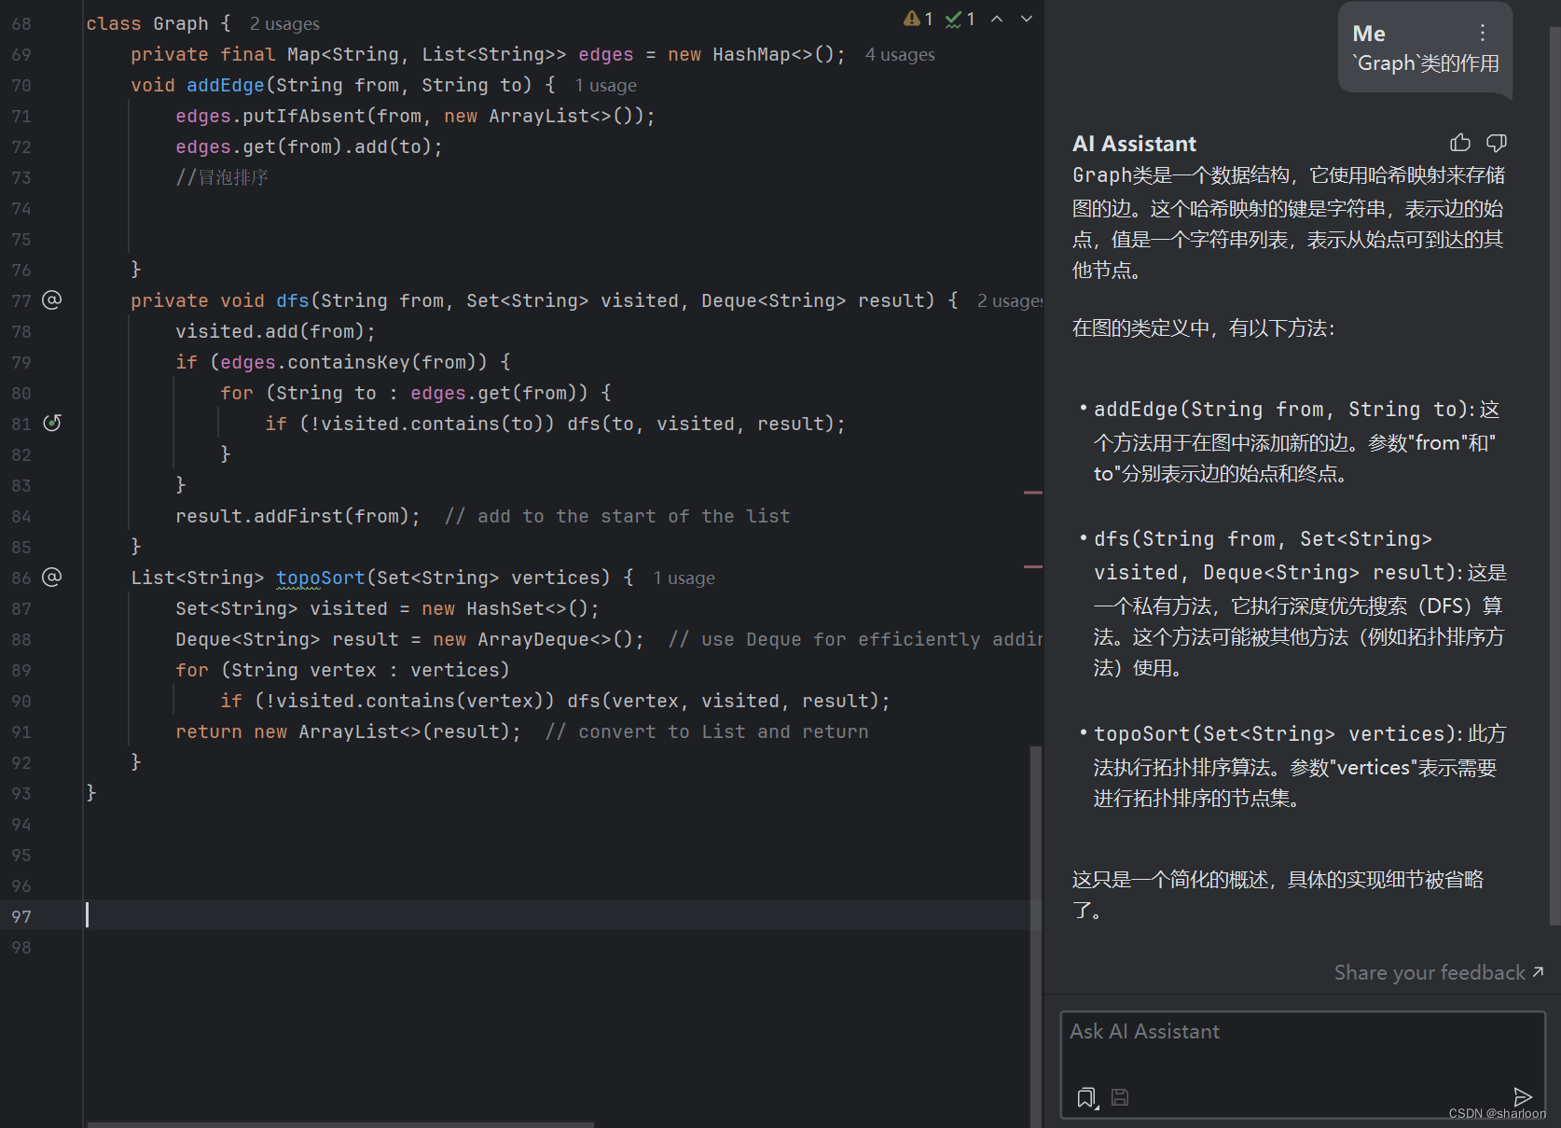
Task: Click the Ask AI Assistant input field
Action: click(1302, 1065)
